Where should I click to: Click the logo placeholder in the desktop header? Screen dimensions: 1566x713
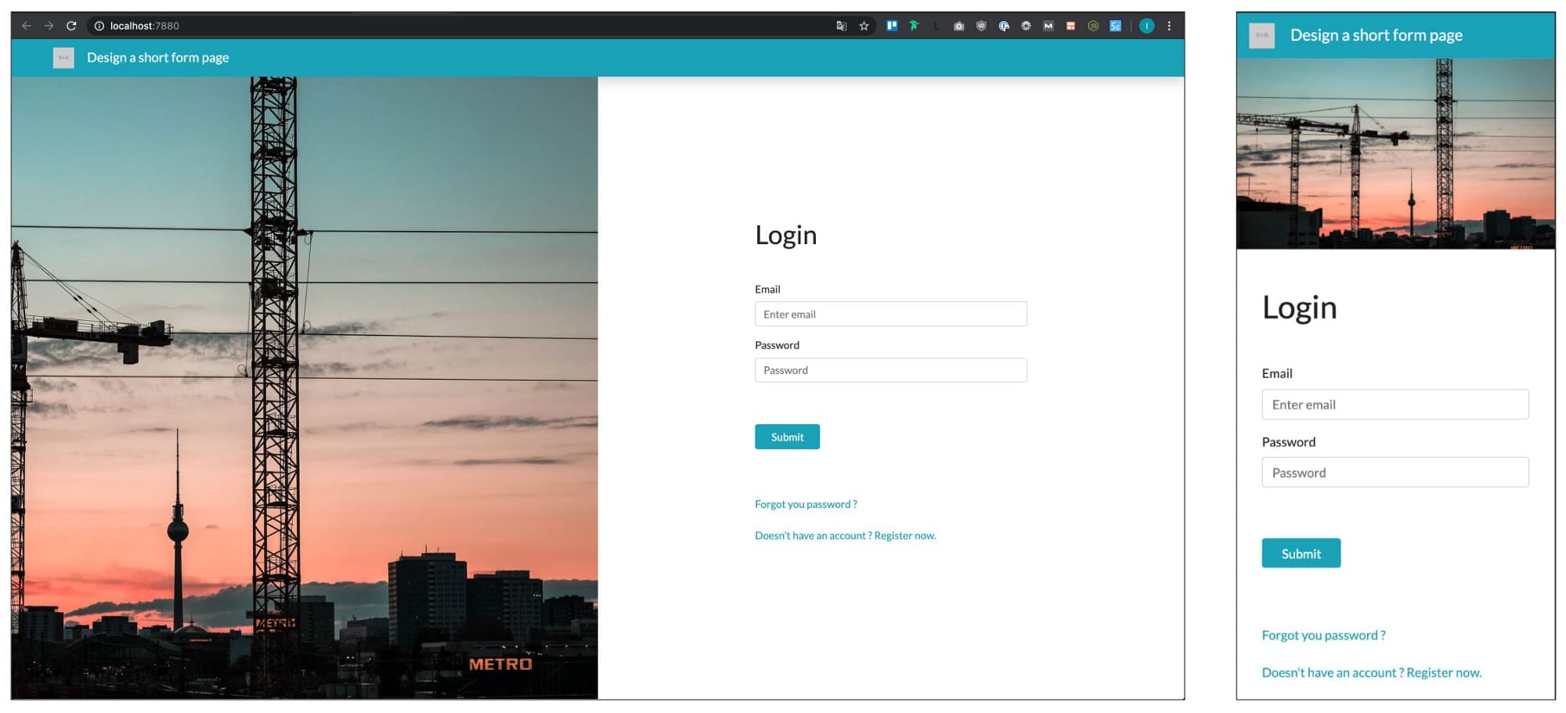(x=63, y=58)
